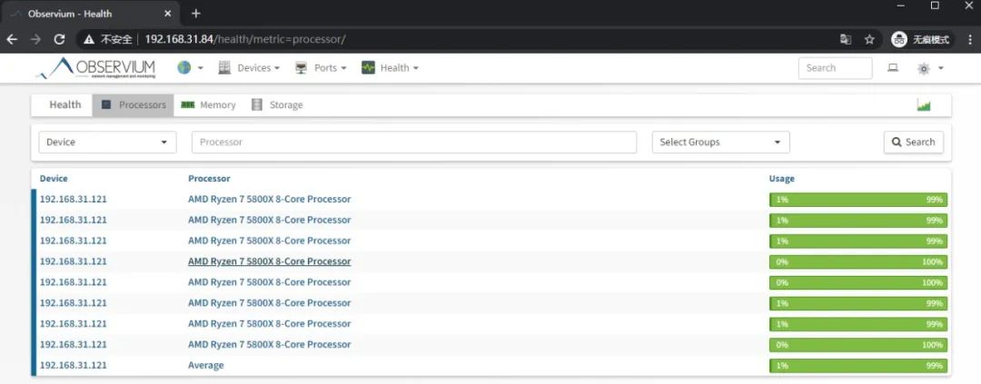Click the graphs view icon

pyautogui.click(x=924, y=105)
